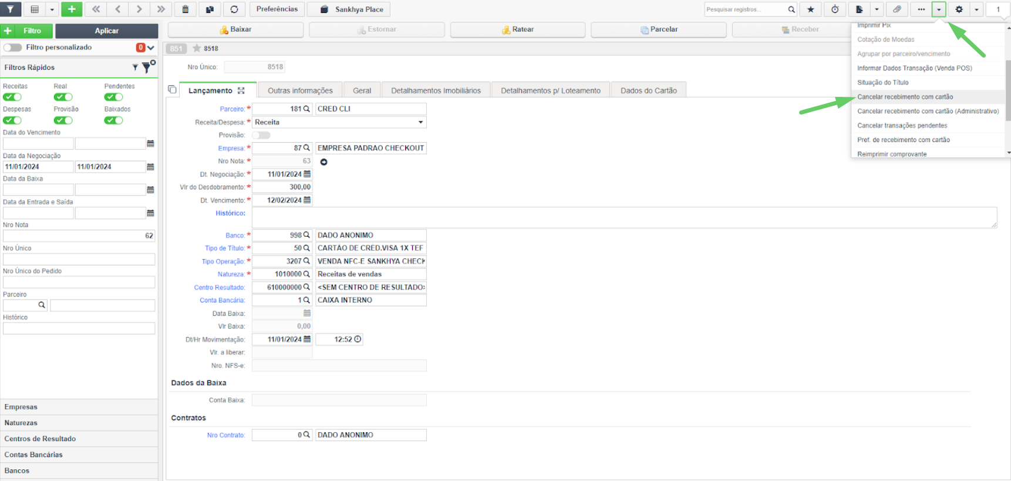1011x481 pixels.
Task: Open the export document dropdown arrow
Action: point(877,9)
